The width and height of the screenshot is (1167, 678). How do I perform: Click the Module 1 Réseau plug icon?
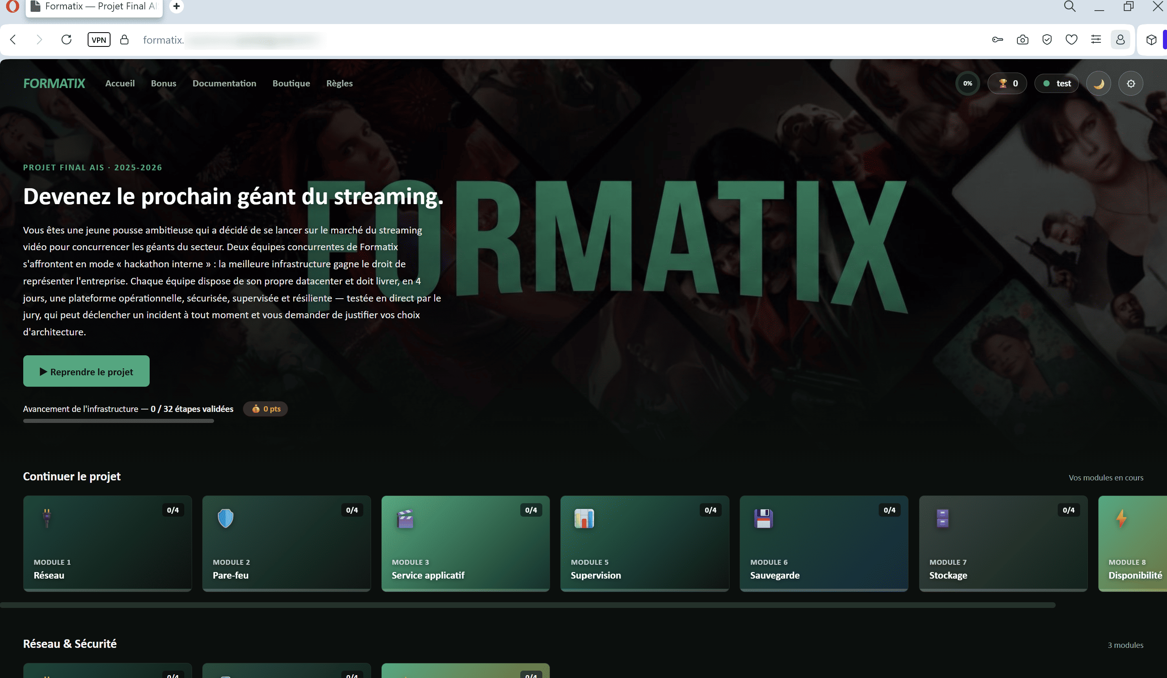pos(47,518)
